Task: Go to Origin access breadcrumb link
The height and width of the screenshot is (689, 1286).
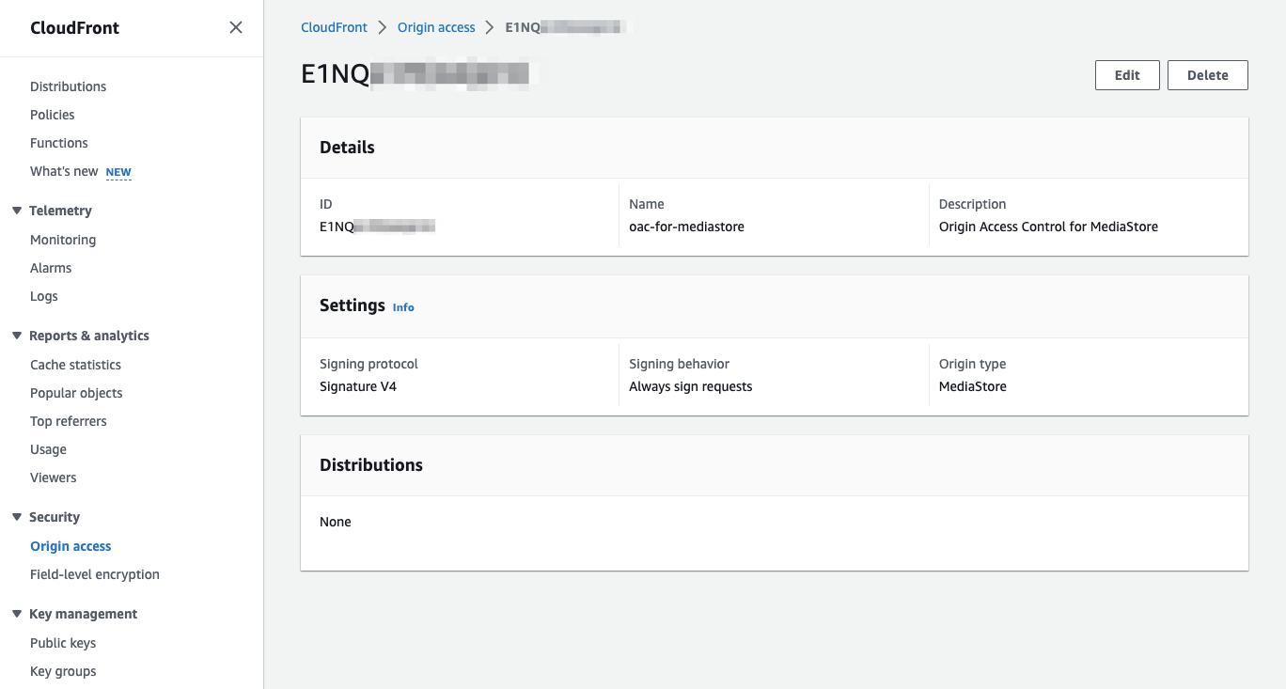Action: [x=436, y=27]
